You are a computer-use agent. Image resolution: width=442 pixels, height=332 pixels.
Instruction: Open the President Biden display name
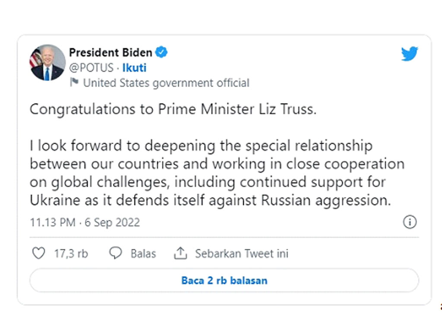point(110,52)
